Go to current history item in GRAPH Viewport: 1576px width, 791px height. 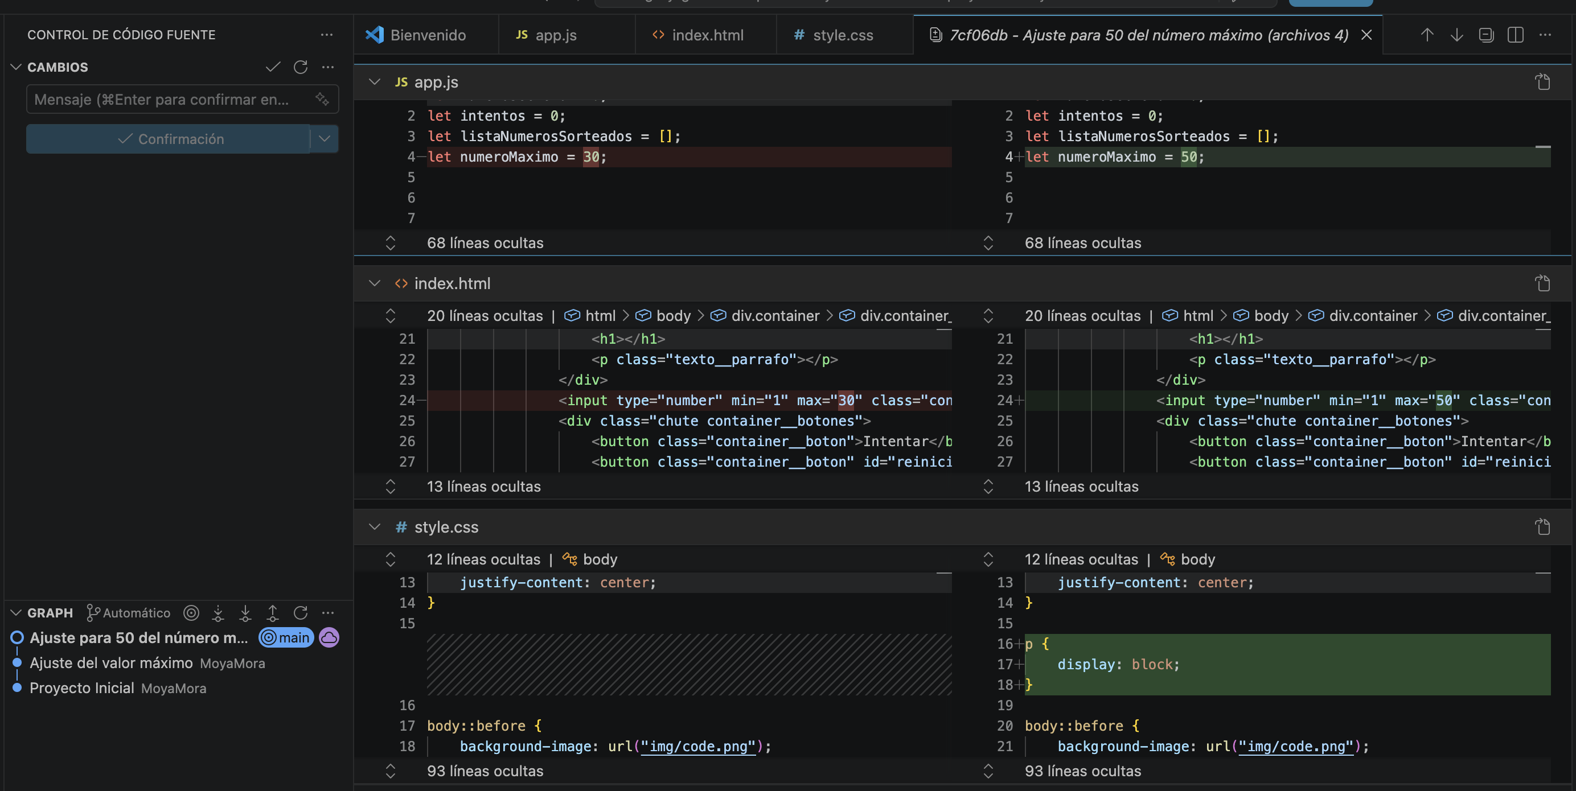click(191, 612)
